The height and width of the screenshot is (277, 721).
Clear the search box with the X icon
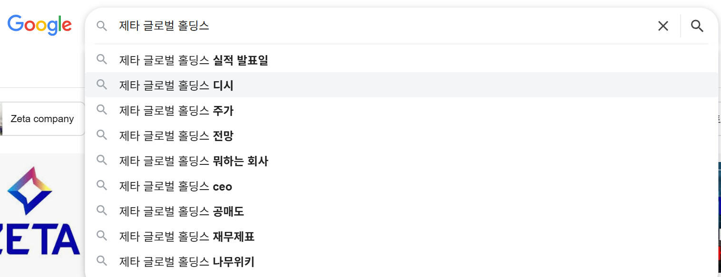pyautogui.click(x=663, y=26)
